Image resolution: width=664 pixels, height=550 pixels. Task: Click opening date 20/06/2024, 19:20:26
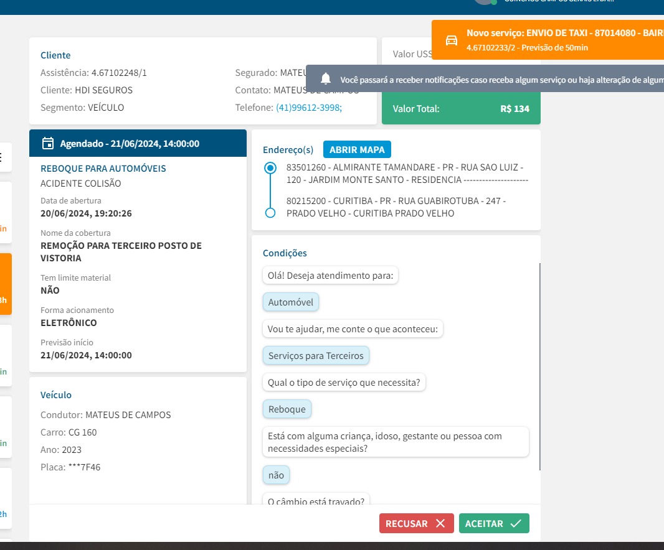pyautogui.click(x=86, y=213)
